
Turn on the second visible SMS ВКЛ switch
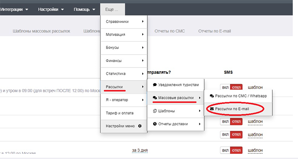[225, 121]
